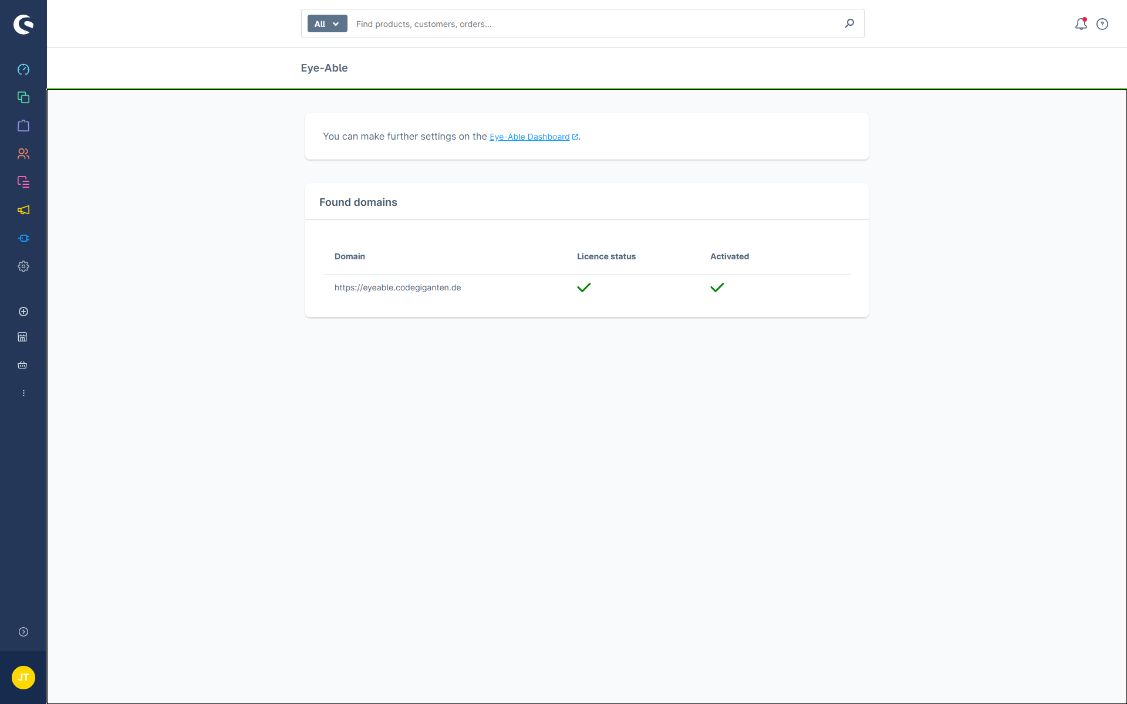Click the Activated column header

click(730, 256)
